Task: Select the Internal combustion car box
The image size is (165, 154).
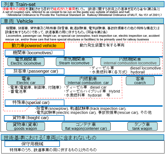Action: coord(88,81)
